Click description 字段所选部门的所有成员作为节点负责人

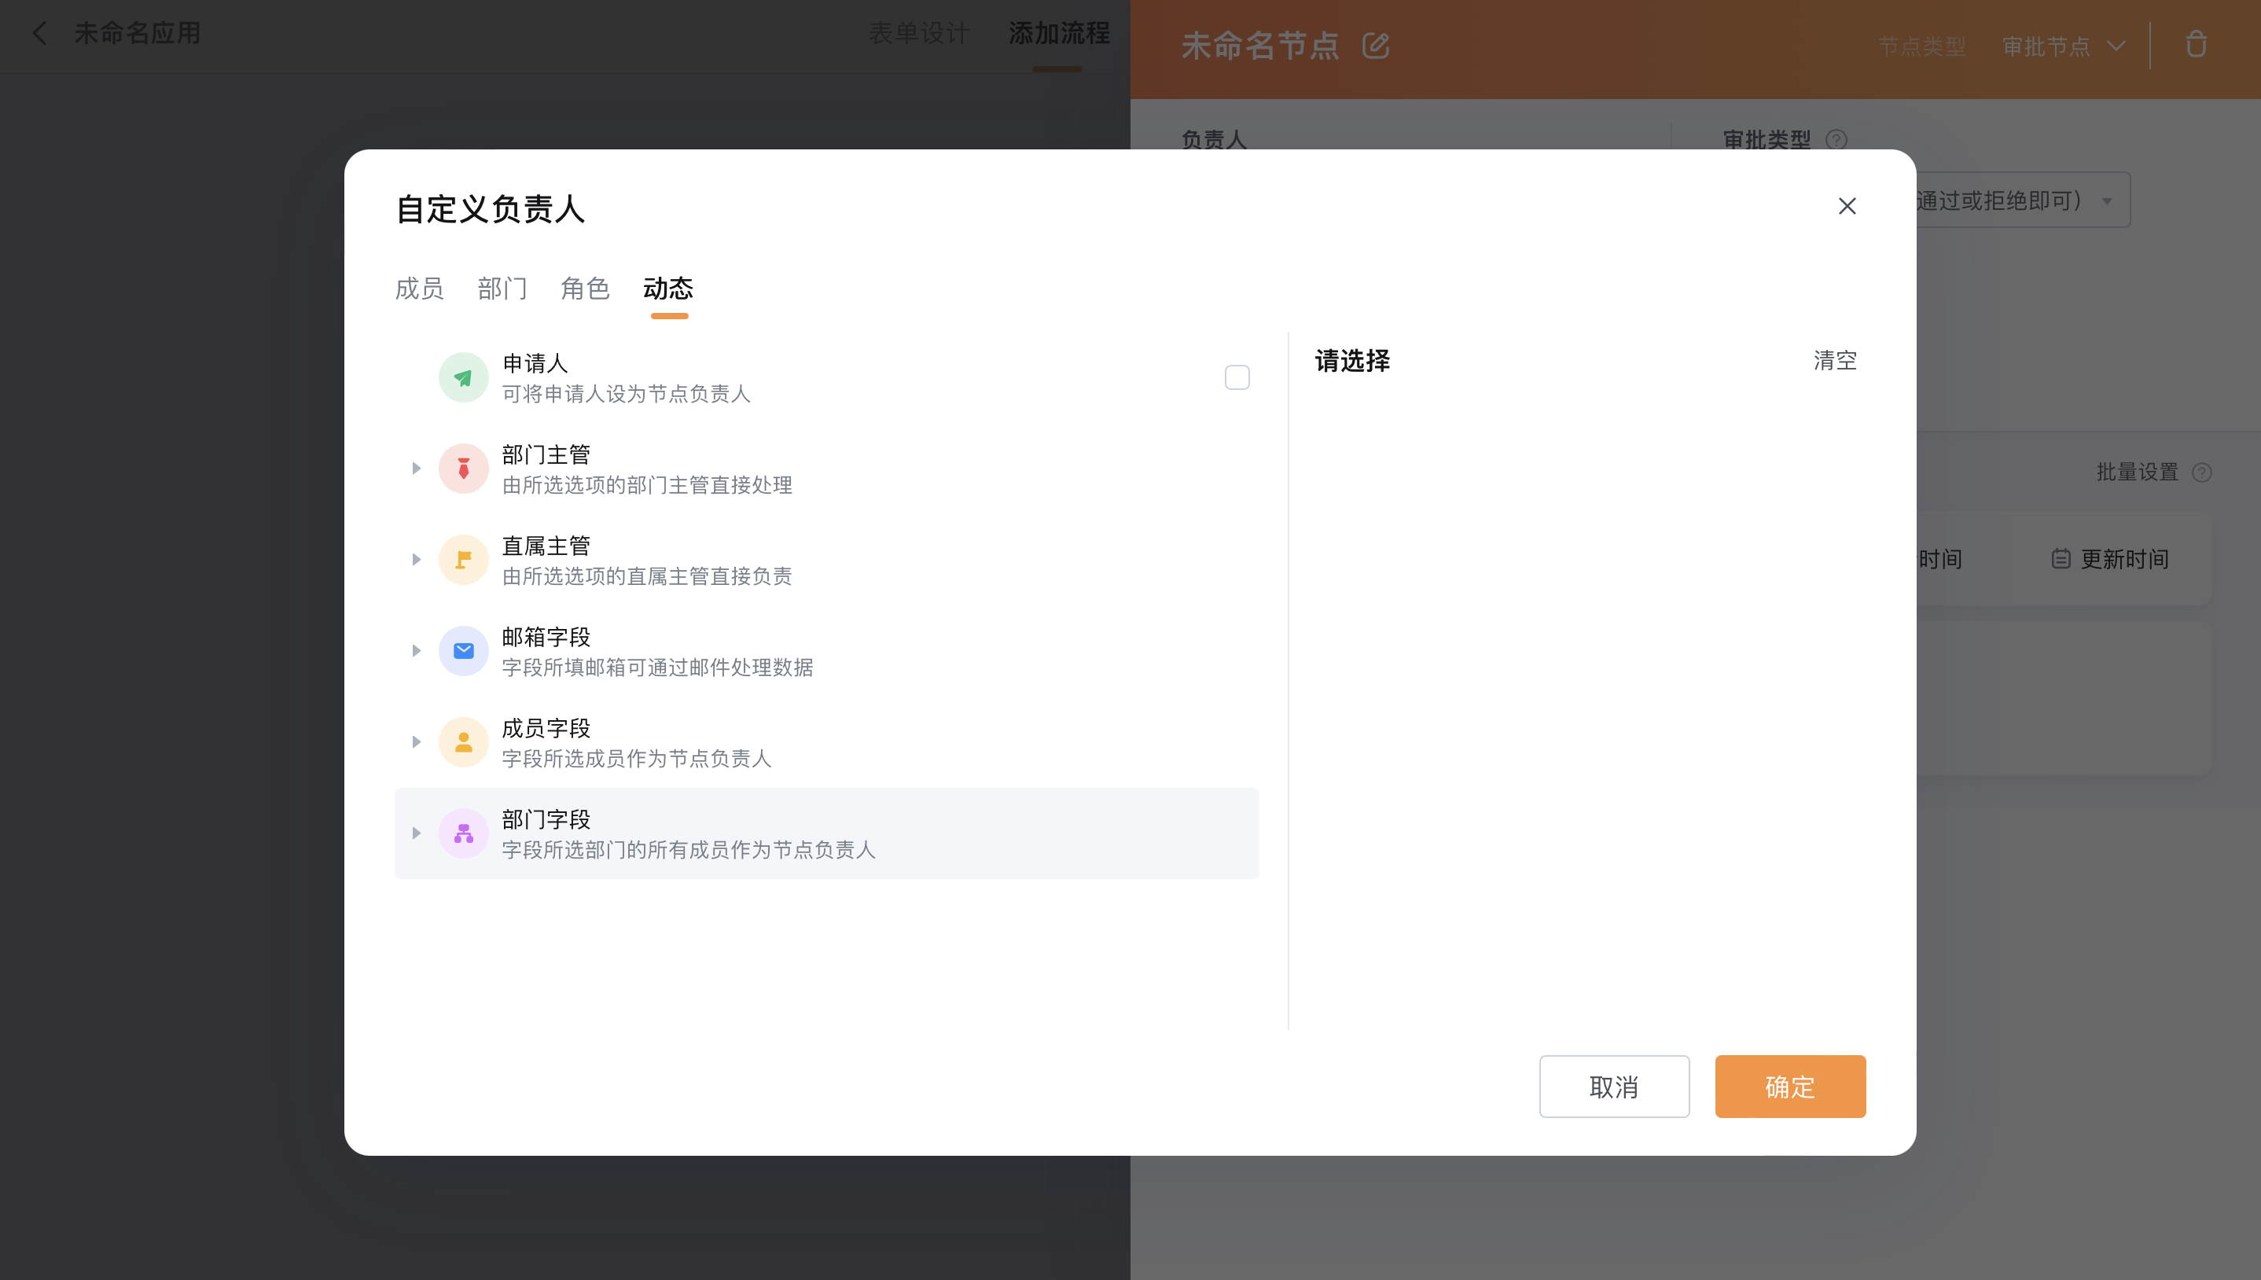[x=689, y=850]
